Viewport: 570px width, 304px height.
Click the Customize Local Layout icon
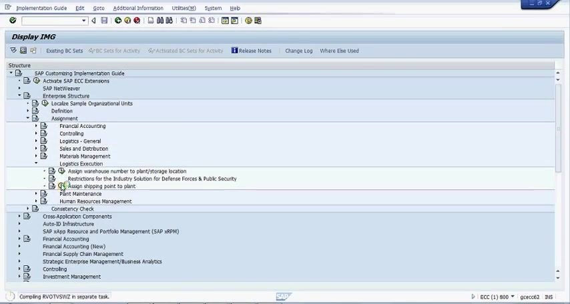pos(258,21)
